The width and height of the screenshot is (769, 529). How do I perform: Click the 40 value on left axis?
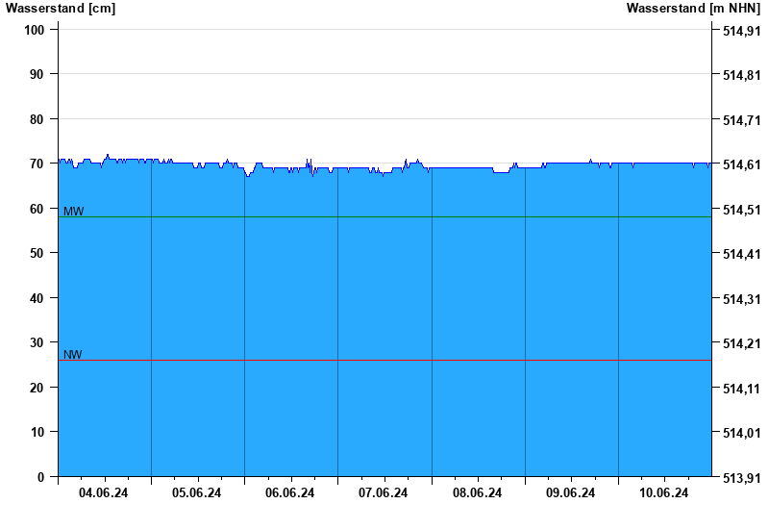pyautogui.click(x=37, y=298)
